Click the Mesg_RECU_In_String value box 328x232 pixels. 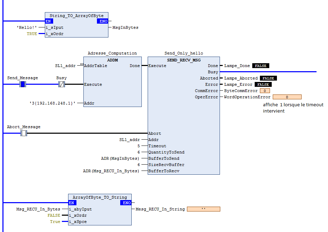(x=203, y=209)
